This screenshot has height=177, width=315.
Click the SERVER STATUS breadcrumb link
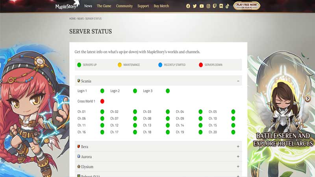click(x=93, y=18)
